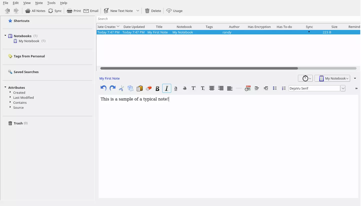
Task: Open the font family dropdown arrow
Action: [343, 88]
